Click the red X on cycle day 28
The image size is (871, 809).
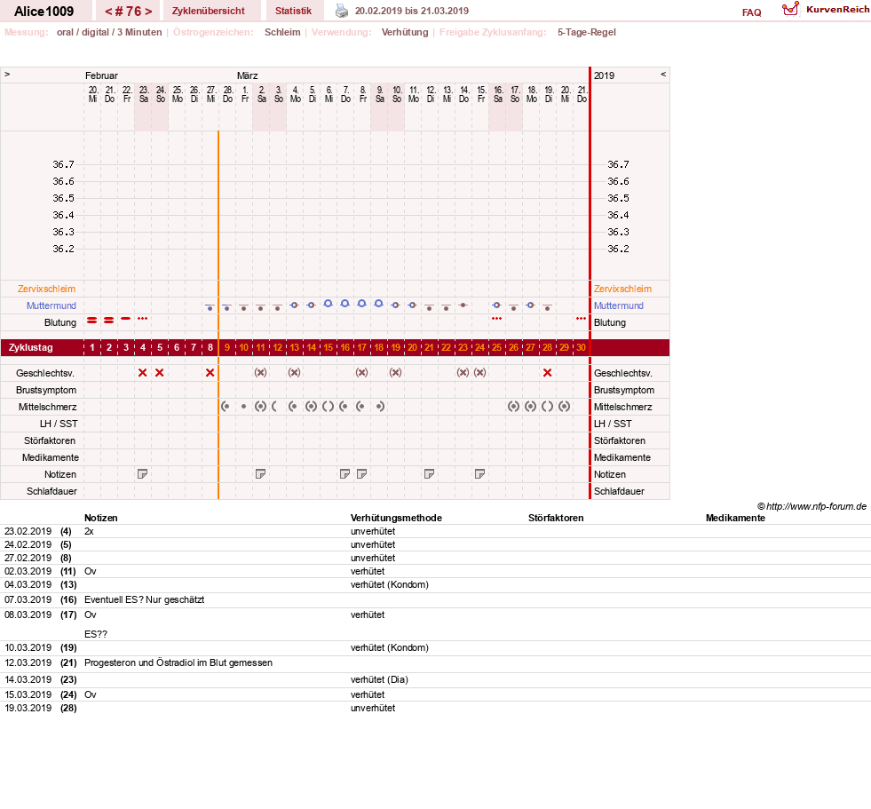(x=547, y=373)
